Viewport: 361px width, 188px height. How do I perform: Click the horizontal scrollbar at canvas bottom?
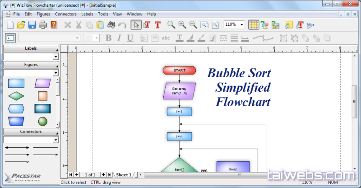click(x=239, y=174)
